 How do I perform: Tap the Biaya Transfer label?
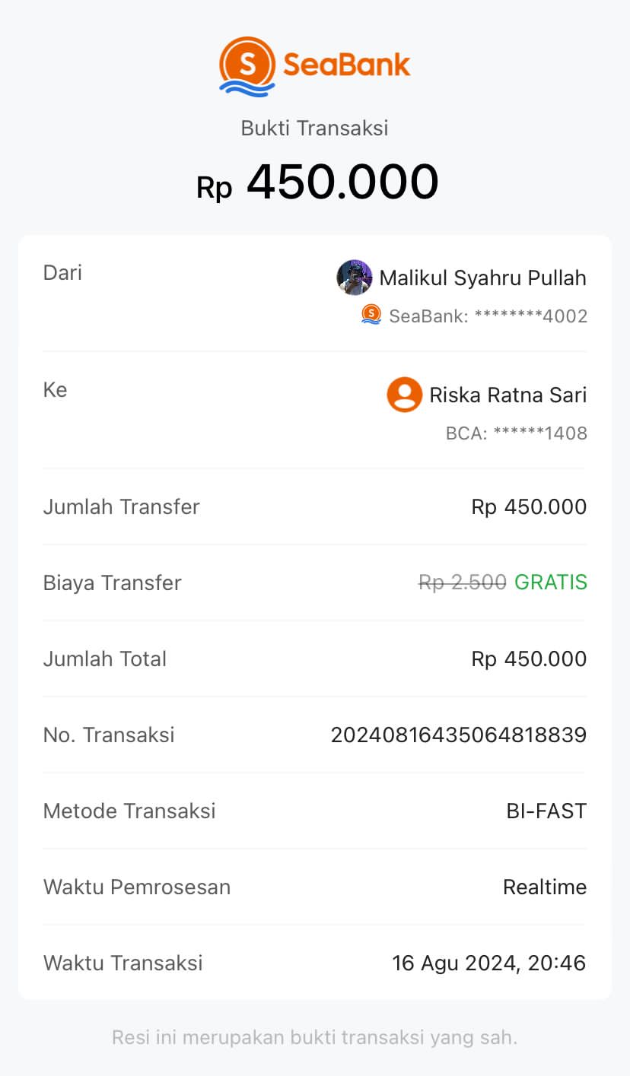(113, 582)
